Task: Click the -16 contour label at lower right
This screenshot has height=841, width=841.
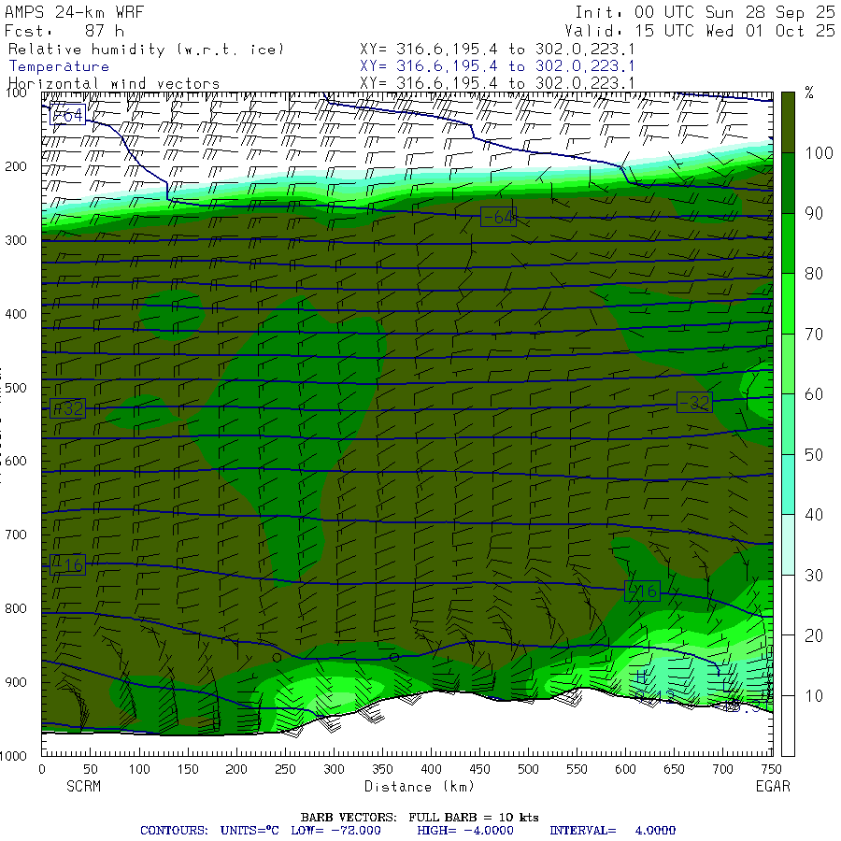Action: tap(643, 592)
